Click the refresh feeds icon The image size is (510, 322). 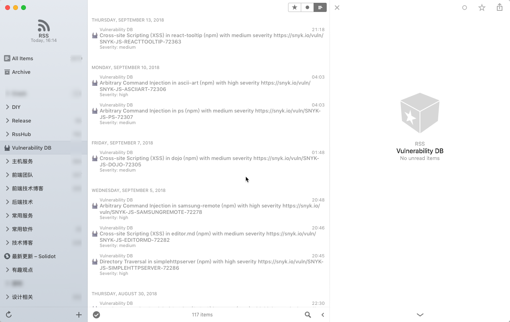[x=9, y=315]
